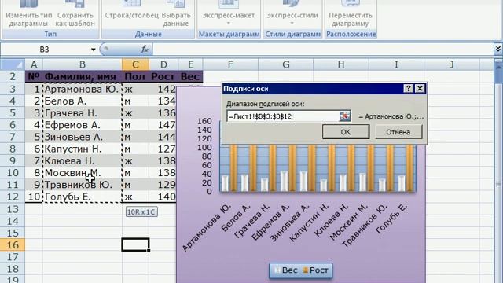Click the 160 value on chart axis
The image size is (503, 283).
(204, 121)
